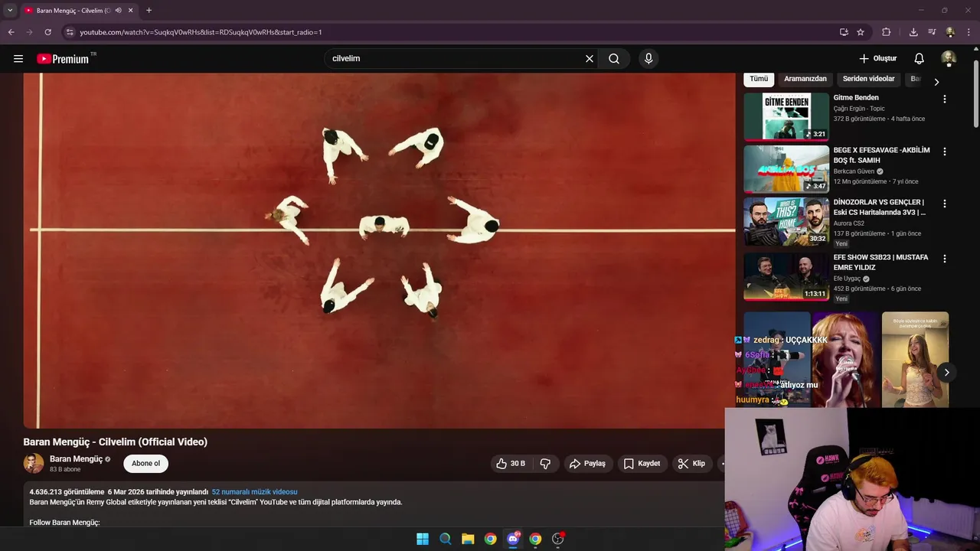The image size is (980, 551).
Task: Click the video player area
Action: click(x=379, y=250)
